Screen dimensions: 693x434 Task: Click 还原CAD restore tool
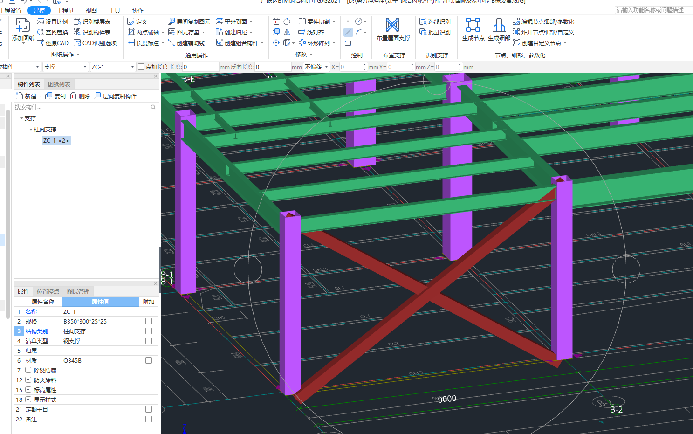click(x=52, y=43)
